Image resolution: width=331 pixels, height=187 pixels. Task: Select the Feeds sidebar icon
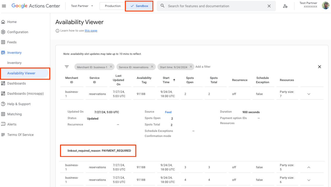4,42
